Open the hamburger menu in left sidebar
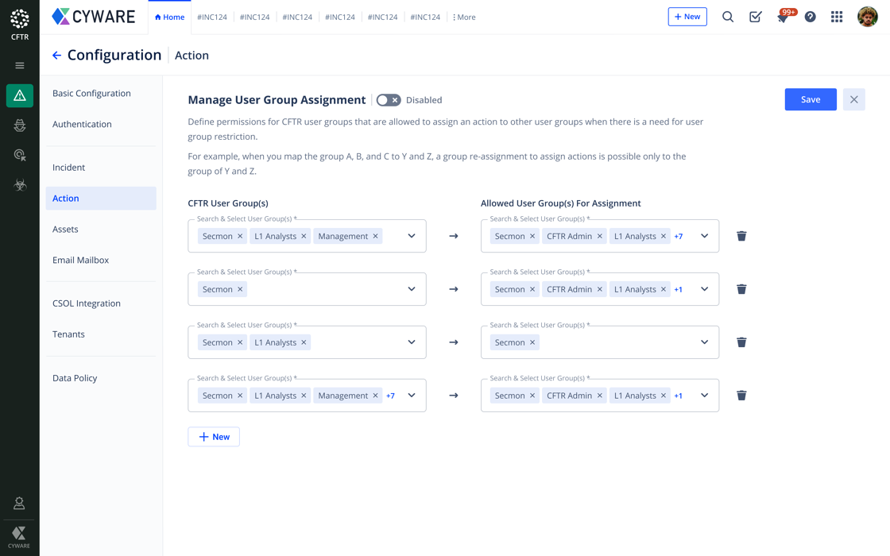 pyautogui.click(x=20, y=66)
